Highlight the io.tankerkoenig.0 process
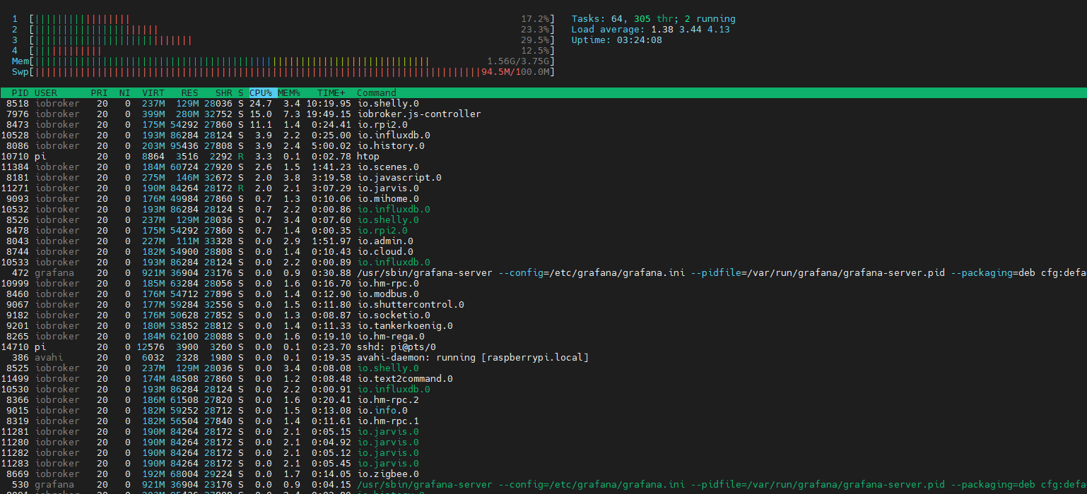Screen dimensions: 1087x494 [x=404, y=326]
